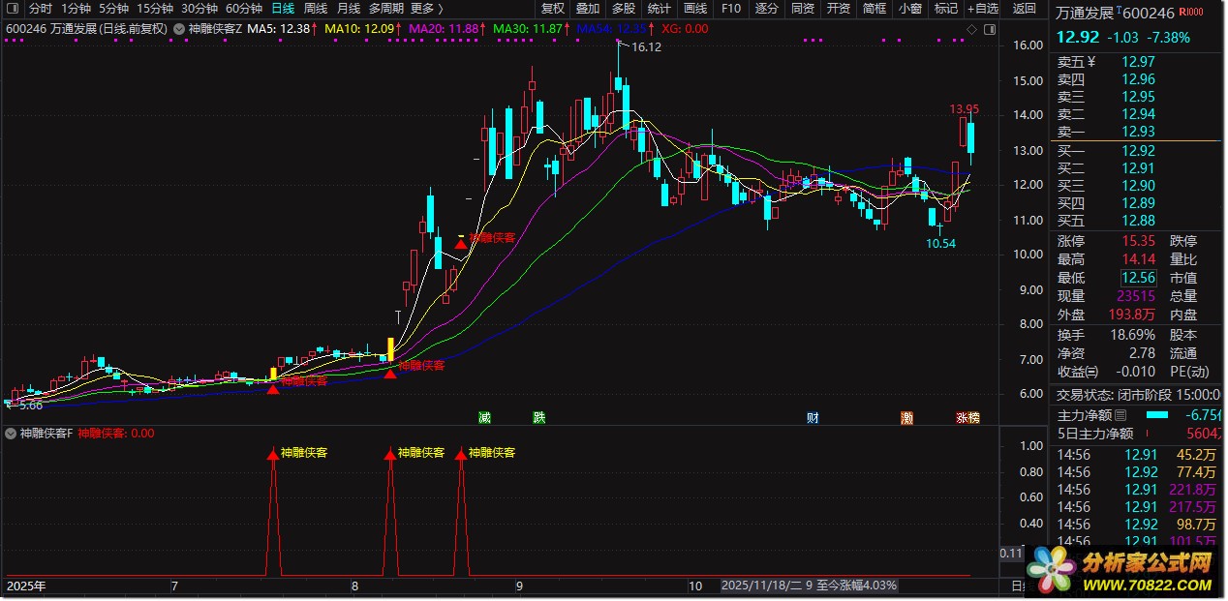Open the 涨榜 marker on the chart
Viewport: 1228px width, 601px height.
[x=967, y=418]
